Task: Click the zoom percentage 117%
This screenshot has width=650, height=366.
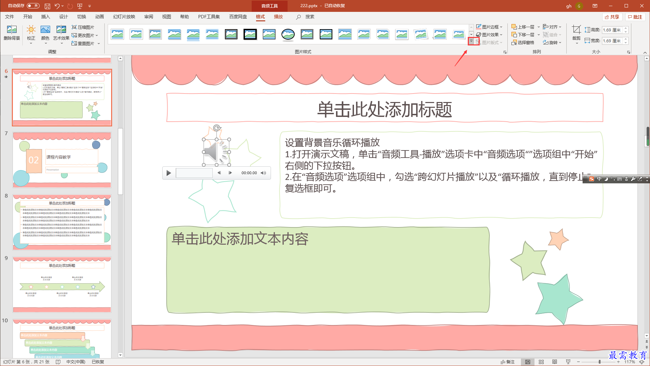Action: (630, 362)
